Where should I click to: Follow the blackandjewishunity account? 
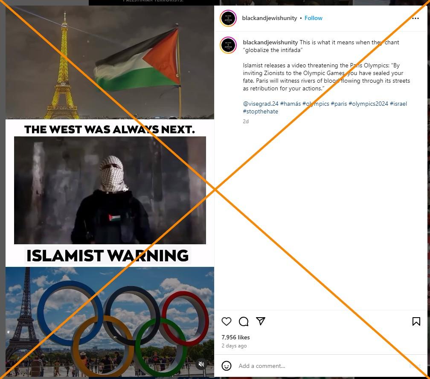pos(314,18)
